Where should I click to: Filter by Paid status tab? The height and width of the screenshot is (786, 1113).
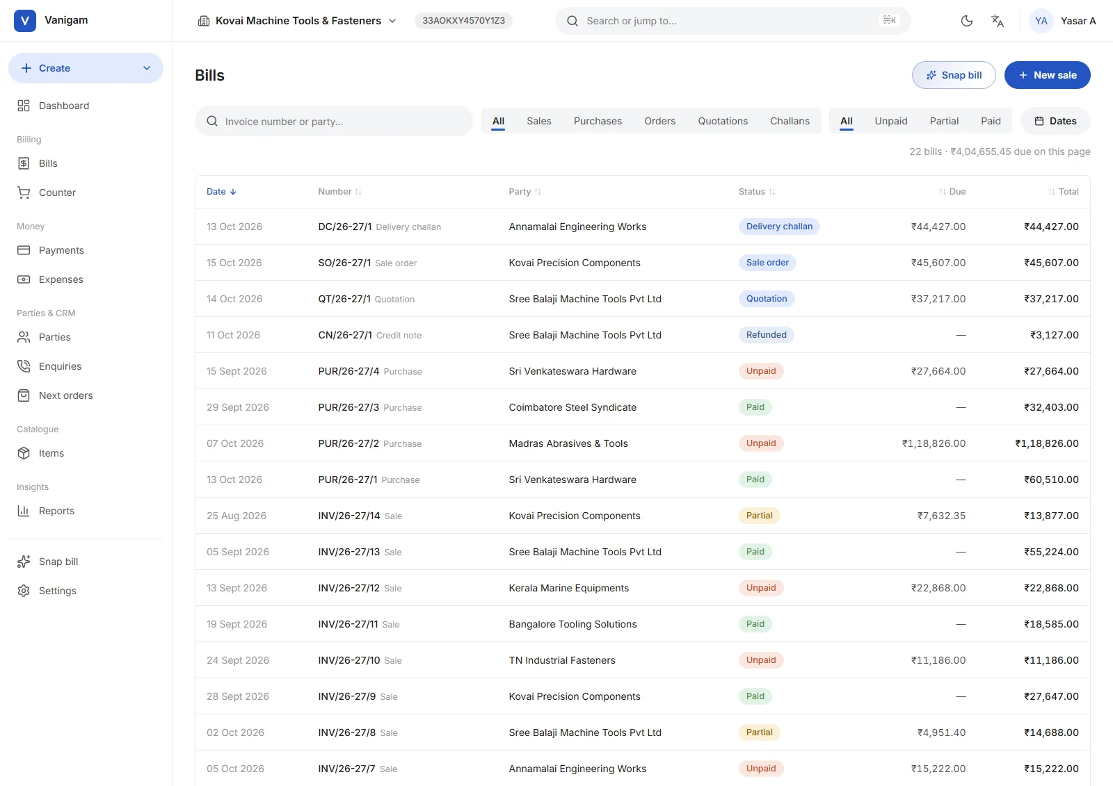(991, 121)
